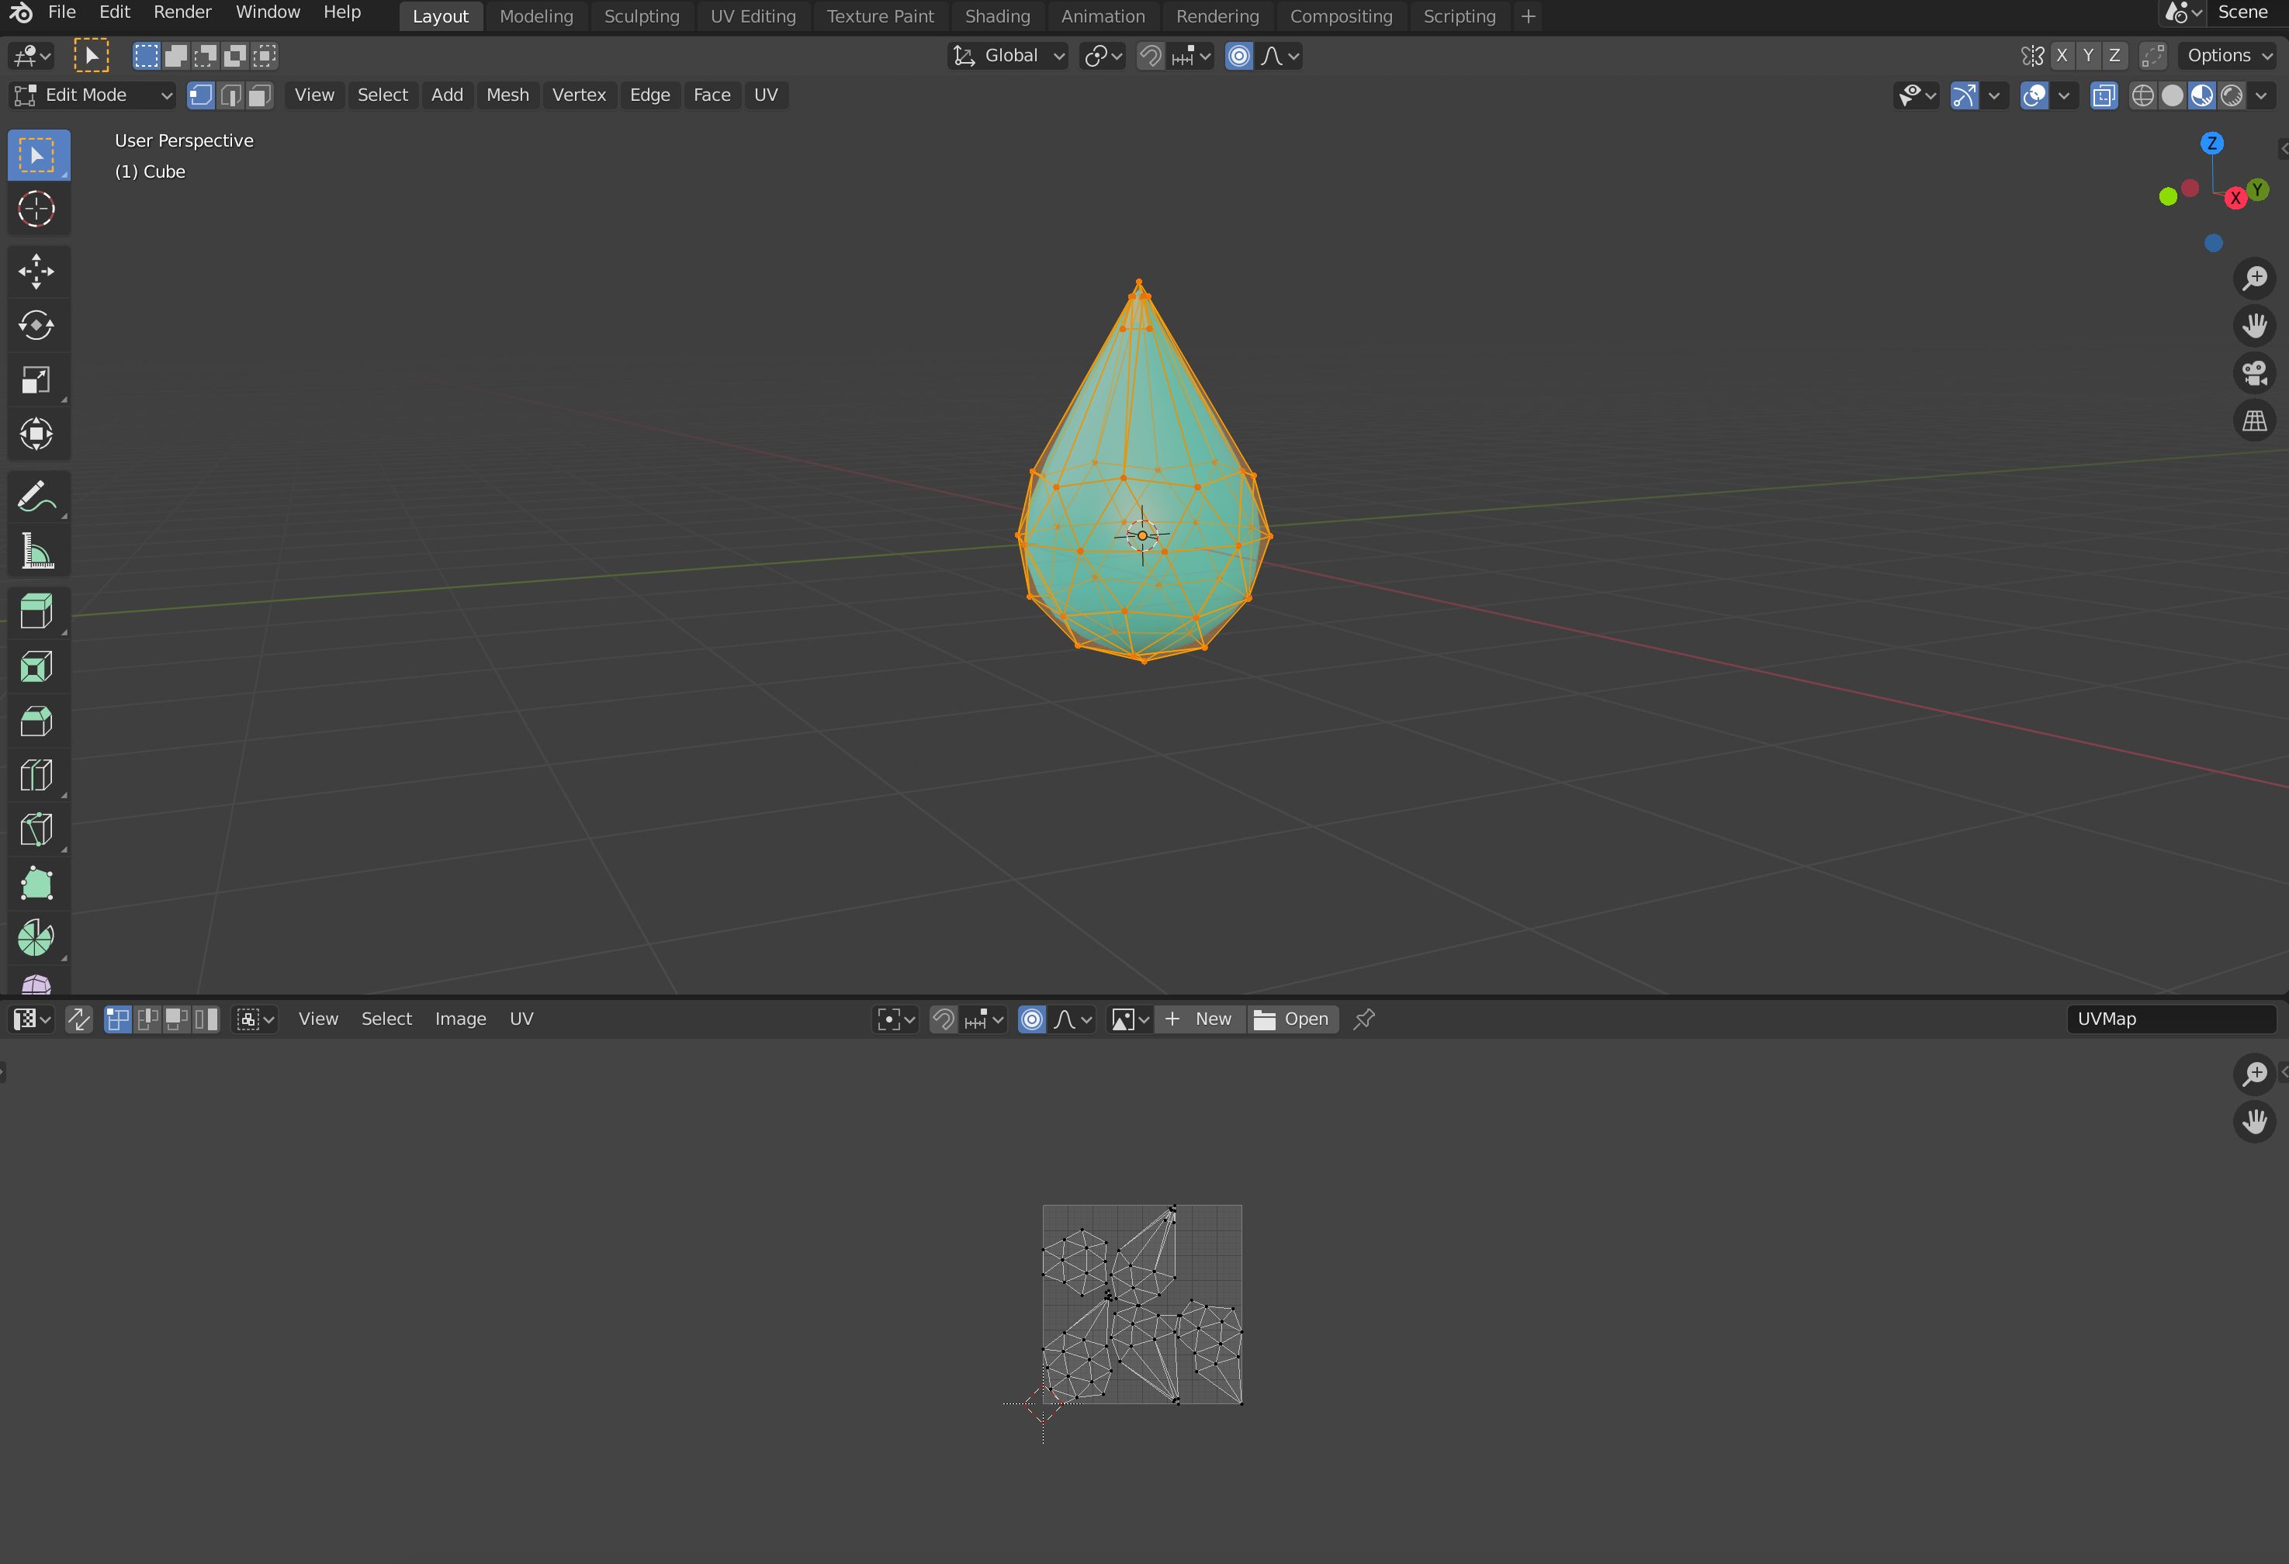This screenshot has width=2289, height=1564.
Task: Select Material Preview shading mode
Action: [x=2202, y=95]
